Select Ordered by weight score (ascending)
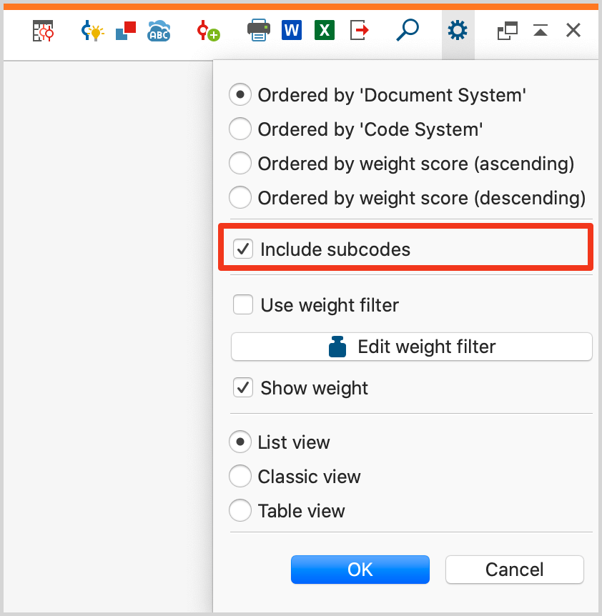The height and width of the screenshot is (616, 602). (240, 163)
